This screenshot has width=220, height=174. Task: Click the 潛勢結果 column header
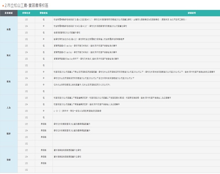pyautogui.click(x=44, y=13)
